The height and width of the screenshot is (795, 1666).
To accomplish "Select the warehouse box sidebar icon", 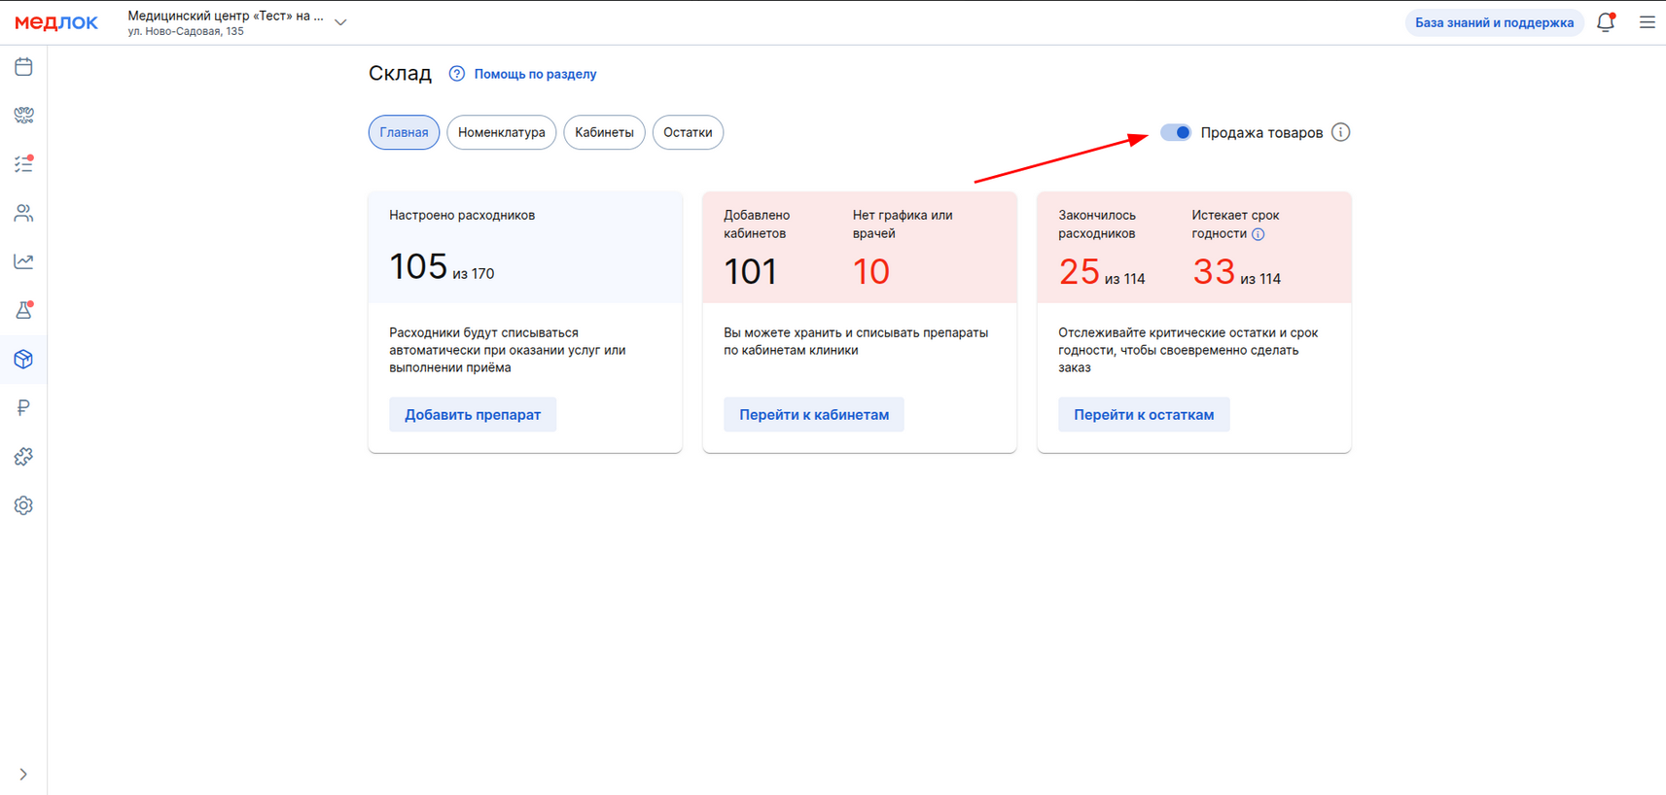I will coord(23,360).
